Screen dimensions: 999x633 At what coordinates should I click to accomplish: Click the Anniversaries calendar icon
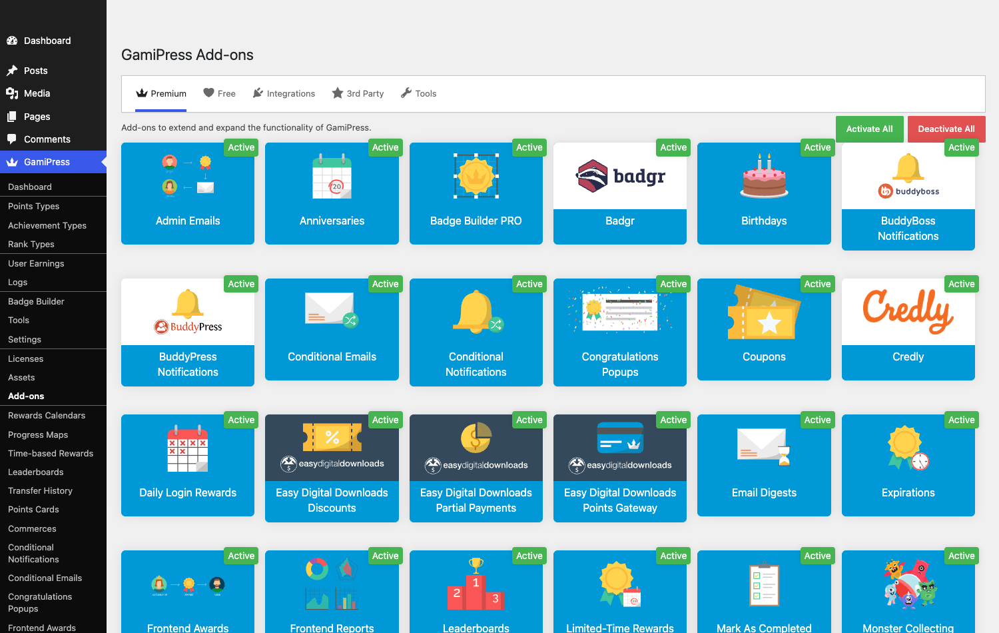[x=332, y=176]
